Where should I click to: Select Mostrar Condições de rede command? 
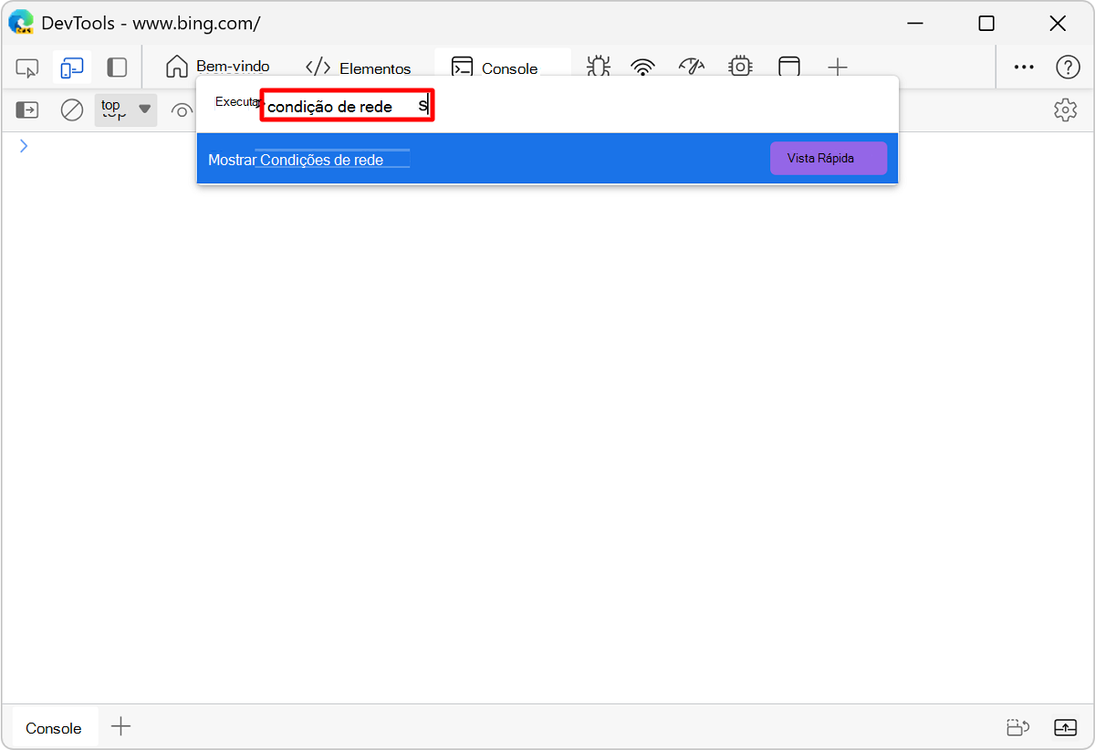[547, 159]
